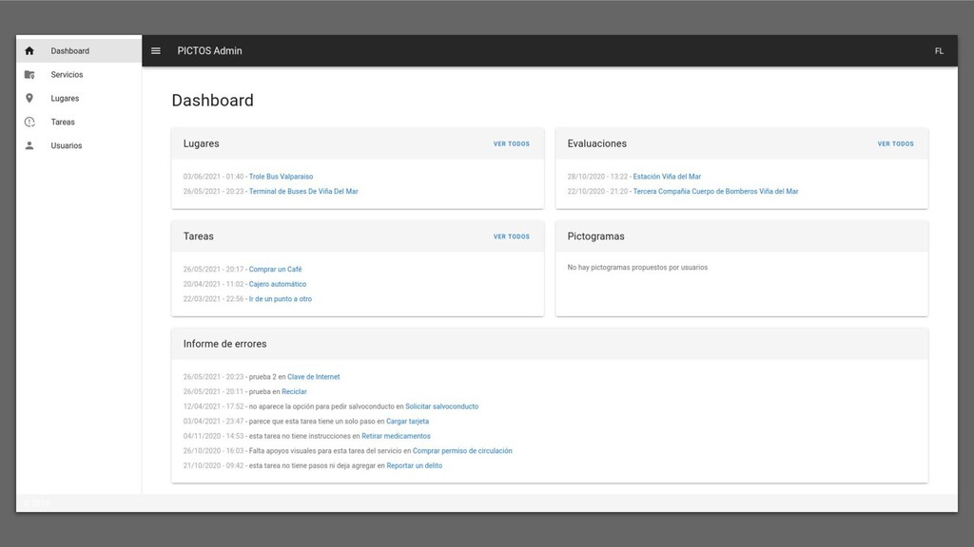Image resolution: width=974 pixels, height=547 pixels.
Task: Open the FL user avatar menu
Action: 939,51
